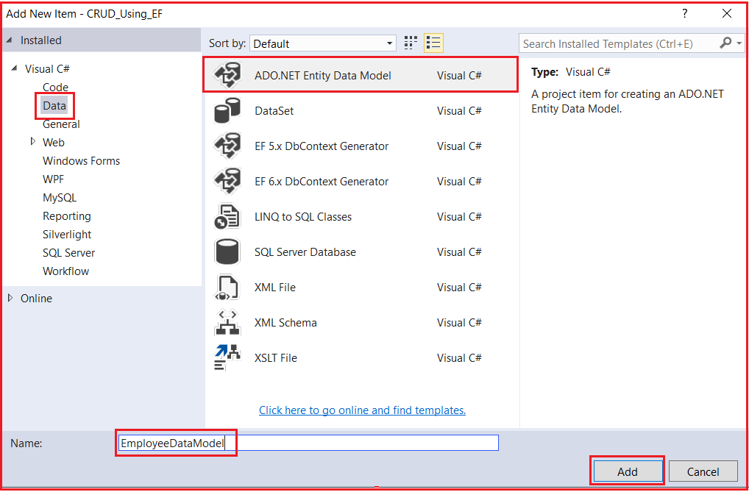Click 'Visual C#' in the XSLT File row

click(x=459, y=358)
